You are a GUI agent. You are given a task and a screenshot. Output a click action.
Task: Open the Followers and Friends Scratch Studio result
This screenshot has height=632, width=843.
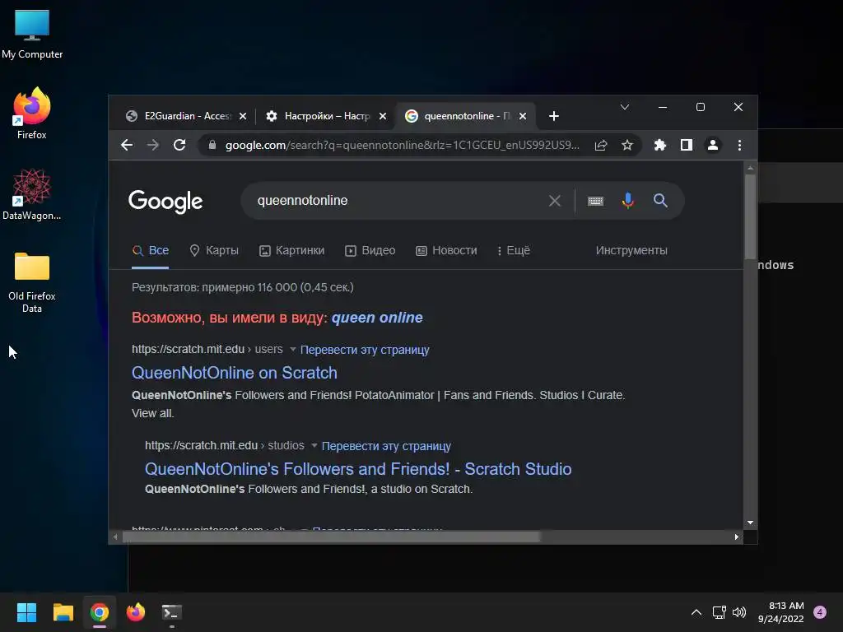coord(358,469)
